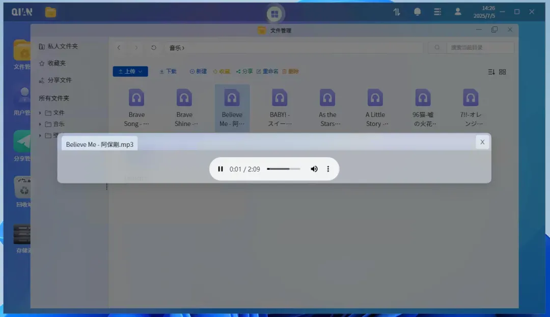Click the 下载 download button
The width and height of the screenshot is (550, 317).
168,72
